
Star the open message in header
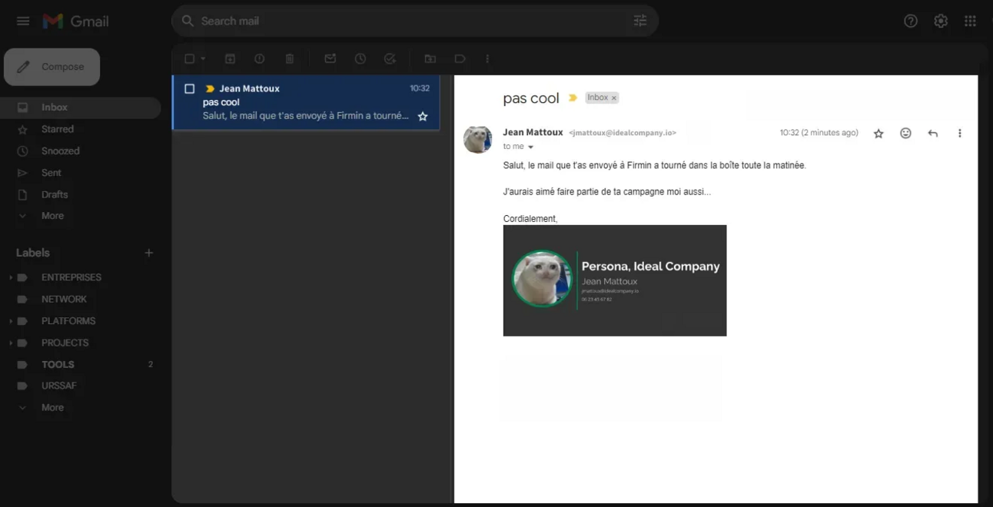tap(878, 134)
